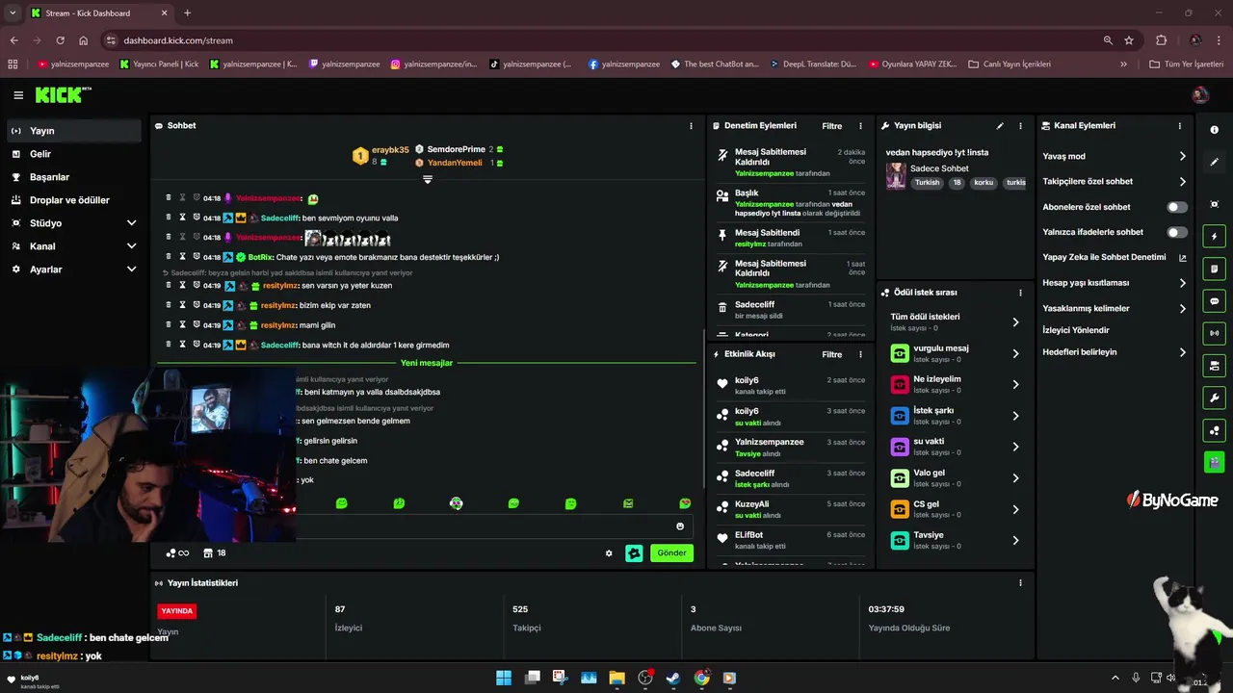1233x693 pixels.
Task: Delete Sadeceliff's 'ben sevmiyom oyunu valla' message
Action: point(169,218)
